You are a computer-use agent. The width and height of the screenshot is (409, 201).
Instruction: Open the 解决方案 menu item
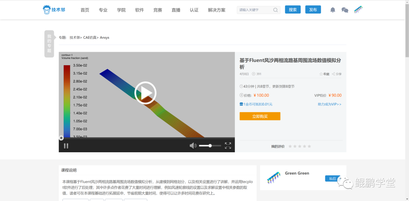[217, 10]
